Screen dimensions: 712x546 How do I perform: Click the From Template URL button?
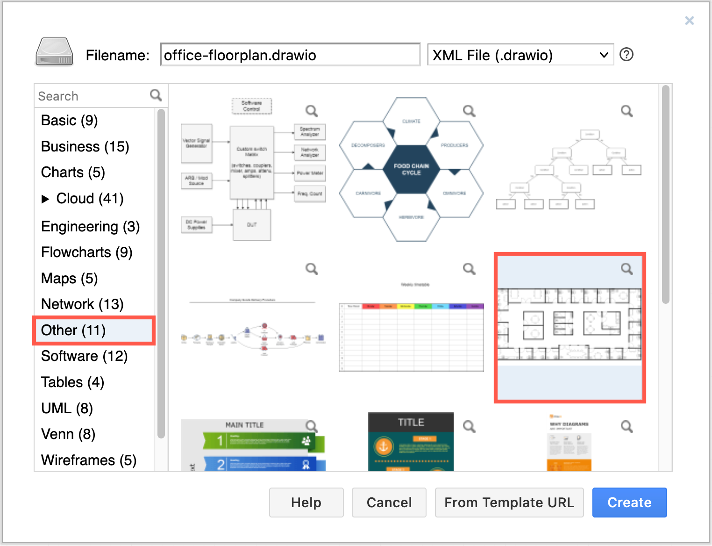509,503
